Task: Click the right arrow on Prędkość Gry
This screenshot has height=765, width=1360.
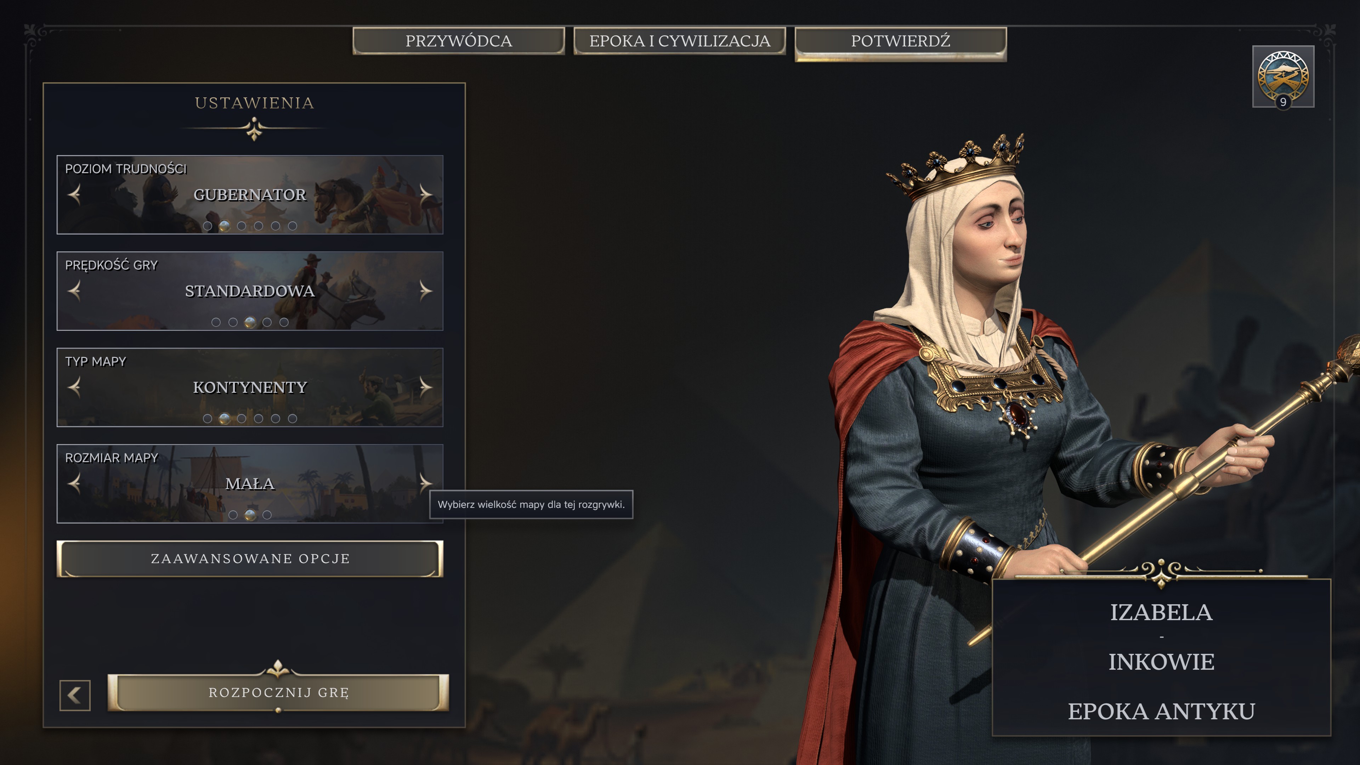Action: click(x=425, y=290)
